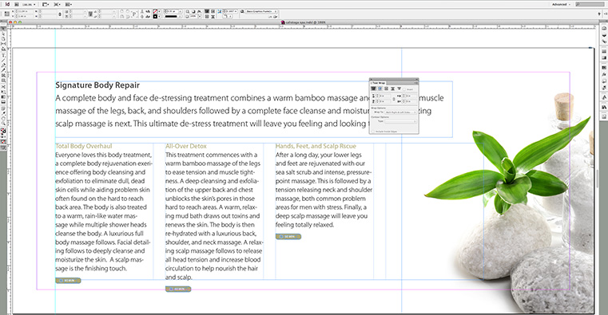Open the Screen Mode dropdown
The image size is (608, 315).
(57, 4)
